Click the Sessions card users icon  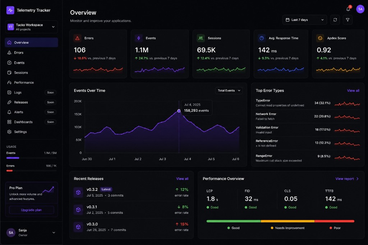[x=201, y=38]
